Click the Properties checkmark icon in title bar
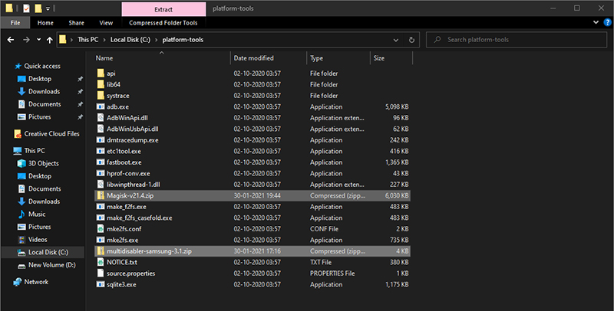This screenshot has width=614, height=311. 26,8
